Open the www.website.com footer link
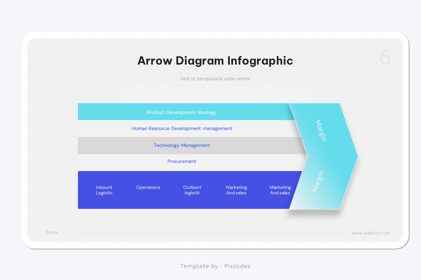The height and width of the screenshot is (280, 421). tap(371, 233)
